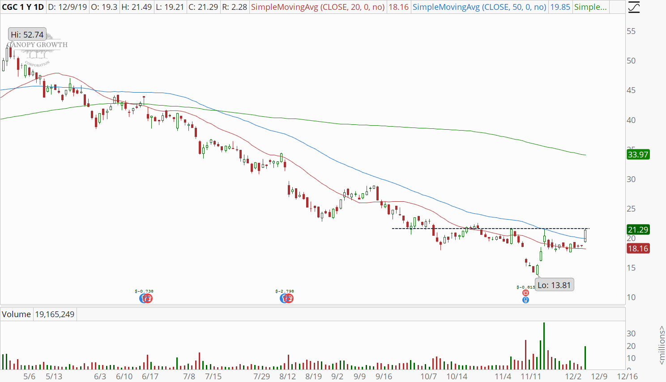
Task: Click the 18.16 value in the header
Action: (x=399, y=7)
